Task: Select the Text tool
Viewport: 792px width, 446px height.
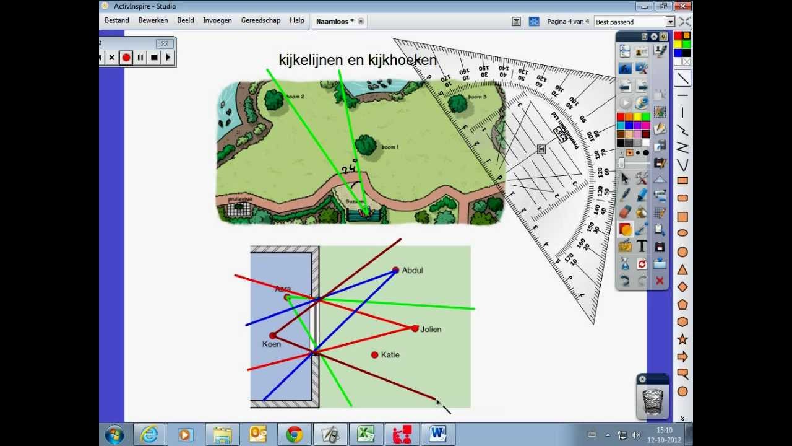Action: 642,247
